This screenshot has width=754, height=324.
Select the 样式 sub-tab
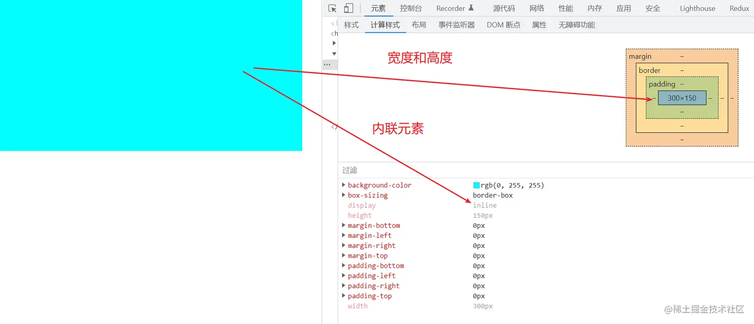(x=351, y=25)
